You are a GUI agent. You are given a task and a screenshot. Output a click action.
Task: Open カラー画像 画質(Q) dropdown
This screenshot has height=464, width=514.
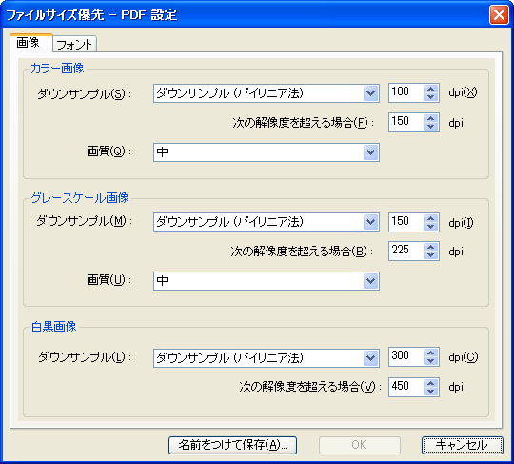click(267, 152)
